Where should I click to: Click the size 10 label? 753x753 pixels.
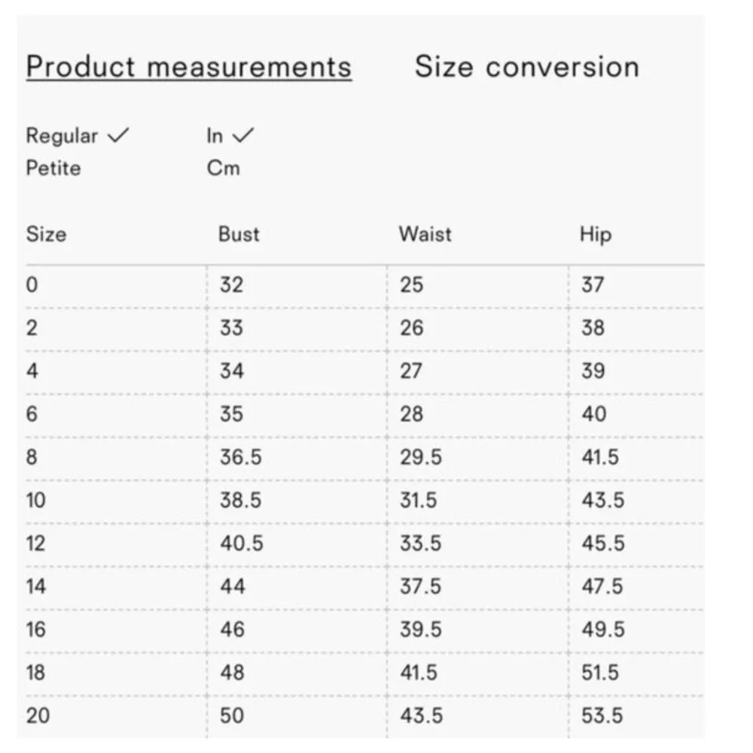36,499
